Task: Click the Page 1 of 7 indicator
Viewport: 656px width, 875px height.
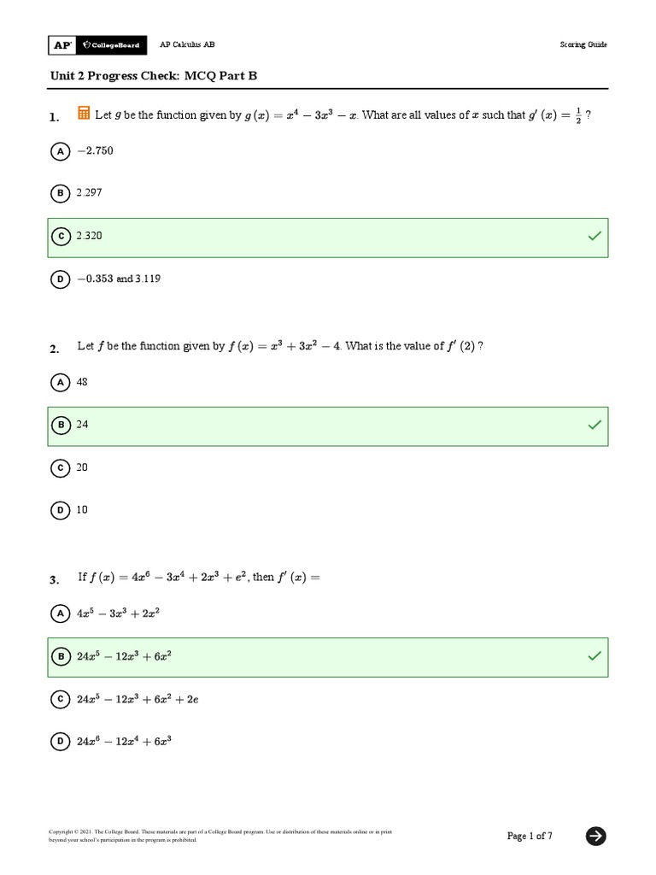Action: [x=530, y=836]
